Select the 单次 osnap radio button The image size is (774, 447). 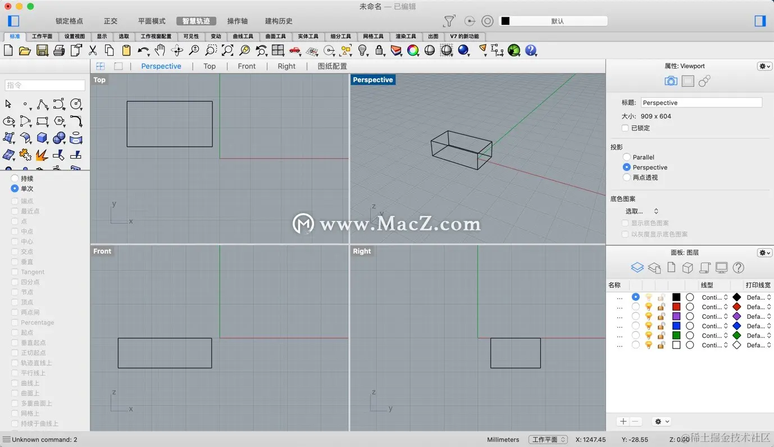[15, 188]
